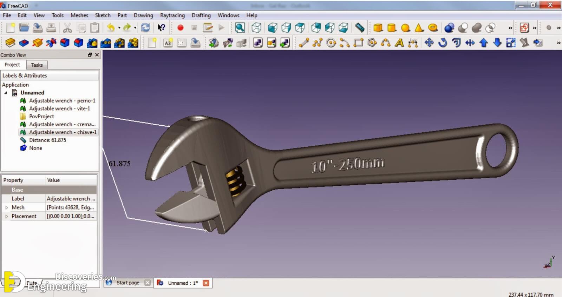562x297 pixels.
Task: Click the What's This help cursor icon
Action: tap(162, 27)
